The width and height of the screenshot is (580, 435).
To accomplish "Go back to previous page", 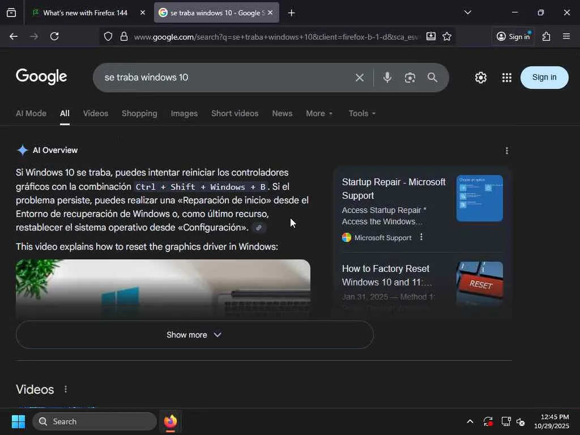I will [14, 36].
